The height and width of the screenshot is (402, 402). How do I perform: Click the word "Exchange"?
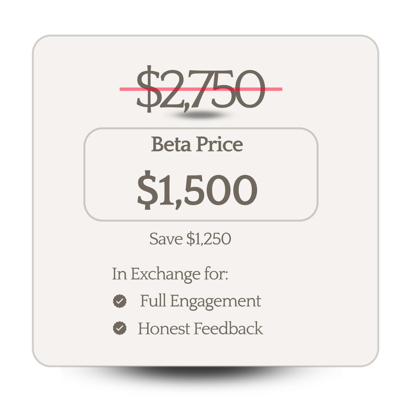coord(166,274)
